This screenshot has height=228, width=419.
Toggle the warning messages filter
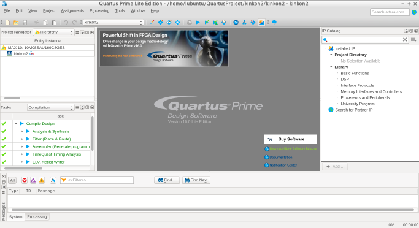(x=42, y=180)
